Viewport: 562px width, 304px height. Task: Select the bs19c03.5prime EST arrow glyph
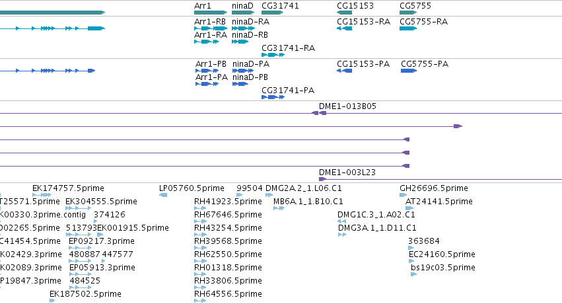(414, 275)
